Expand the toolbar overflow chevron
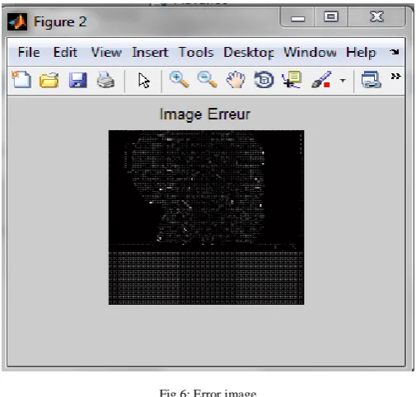This screenshot has height=397, width=416. pos(395,76)
